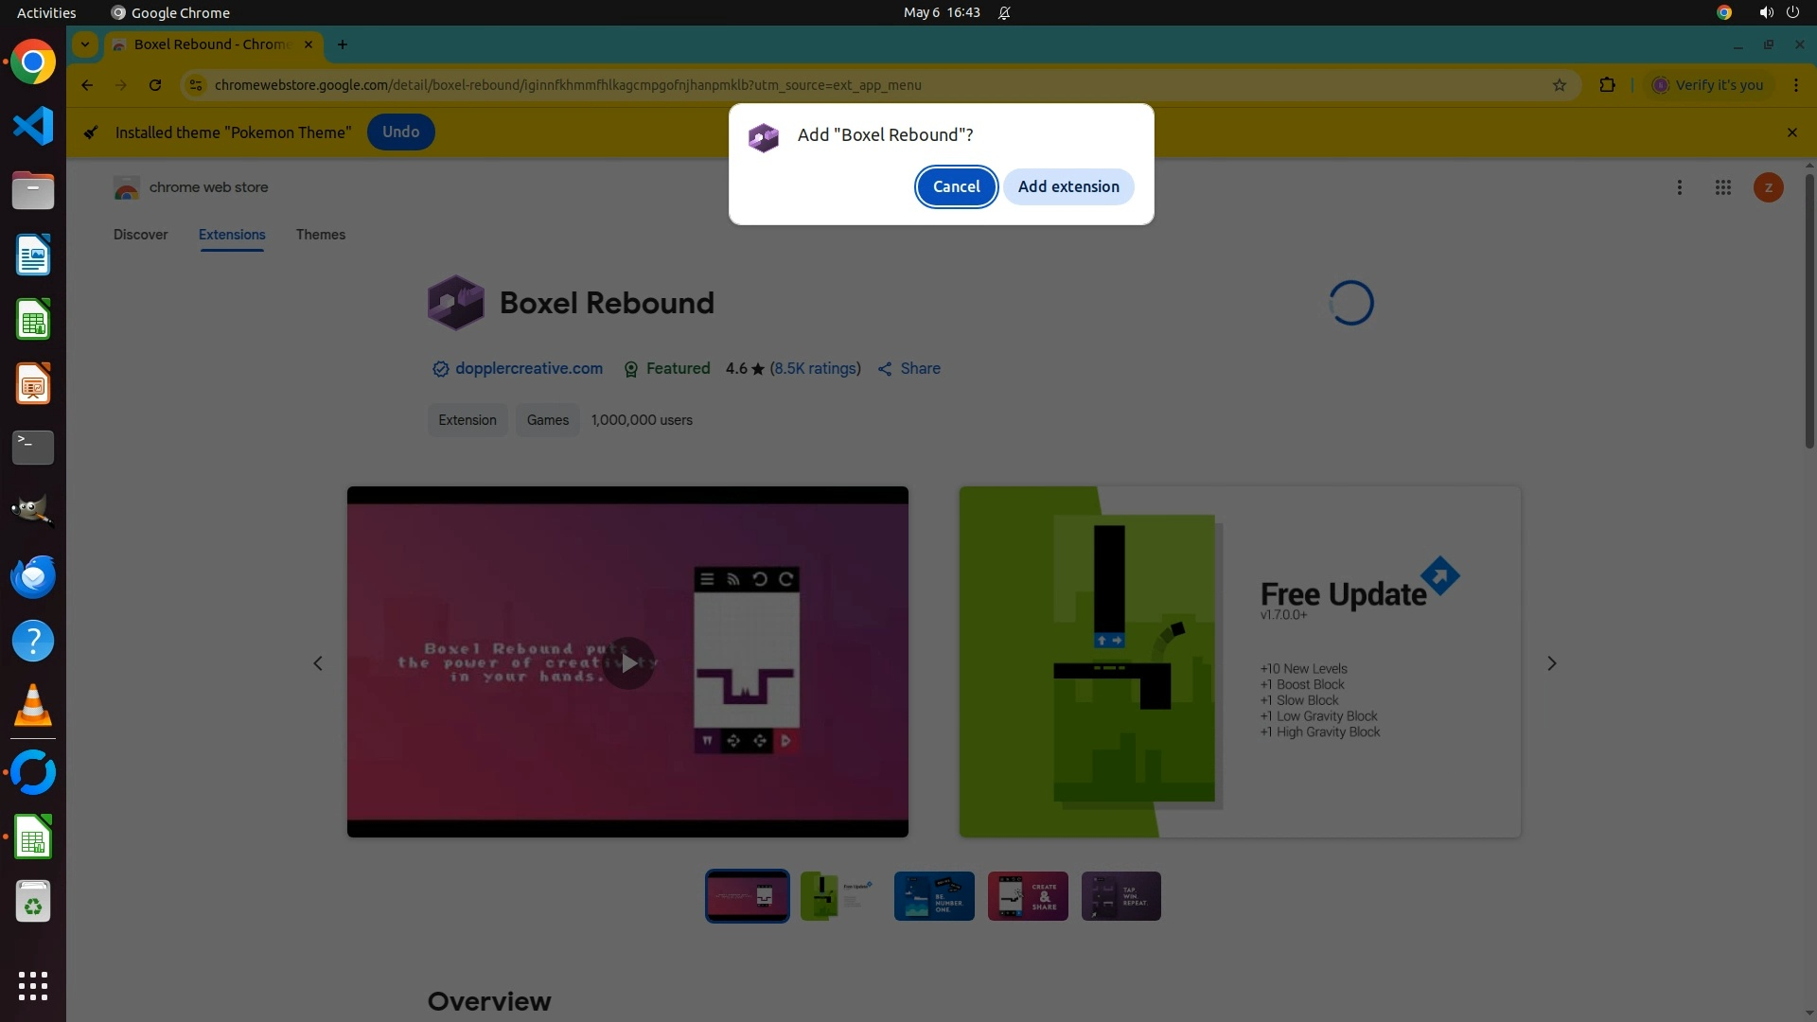Dismiss the theme installed infobar
The image size is (1817, 1022).
click(x=1791, y=132)
